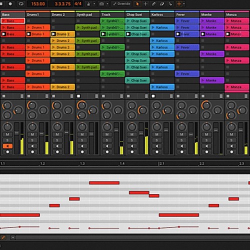Mute the Bass track
This screenshot has height=250, width=250.
pos(7,134)
